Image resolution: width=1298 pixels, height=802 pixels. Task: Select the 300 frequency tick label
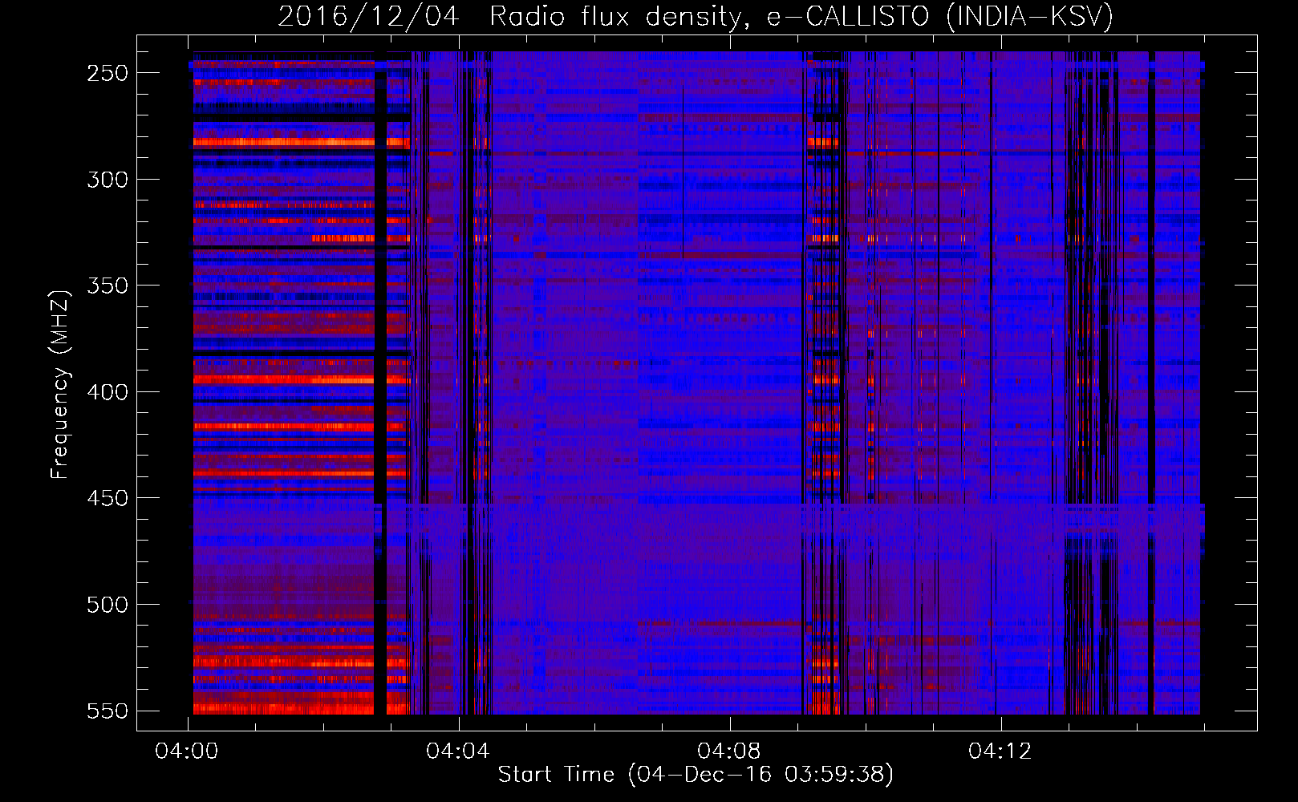(x=107, y=180)
